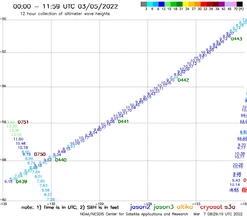The width and height of the screenshot is (247, 217).
Task: Click the 11.58 wave height value
Action: [x=131, y=107]
